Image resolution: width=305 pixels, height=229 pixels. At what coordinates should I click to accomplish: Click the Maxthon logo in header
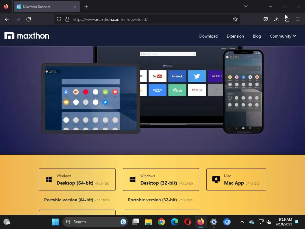point(27,36)
